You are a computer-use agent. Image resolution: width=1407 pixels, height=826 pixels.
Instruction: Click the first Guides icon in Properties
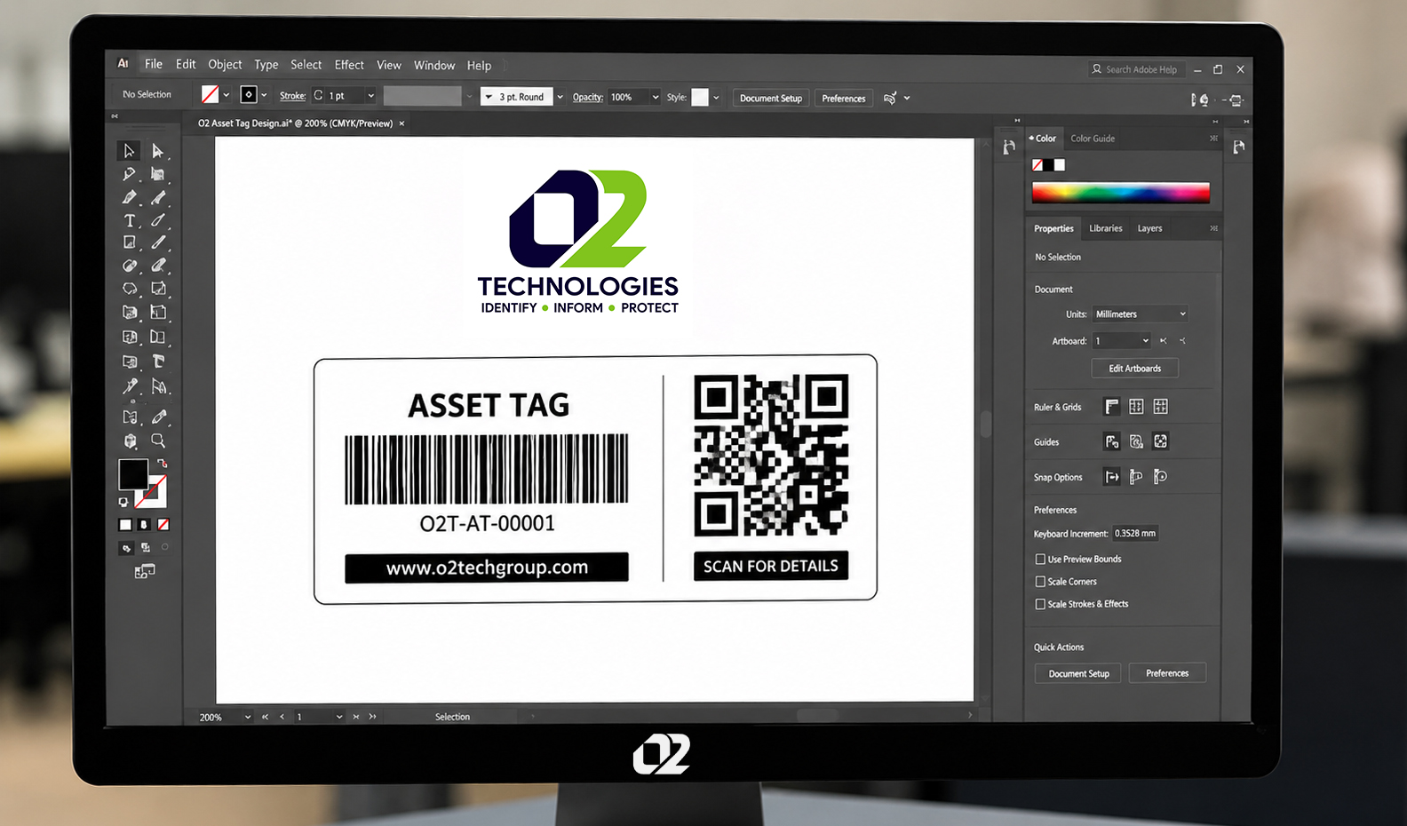pyautogui.click(x=1111, y=441)
